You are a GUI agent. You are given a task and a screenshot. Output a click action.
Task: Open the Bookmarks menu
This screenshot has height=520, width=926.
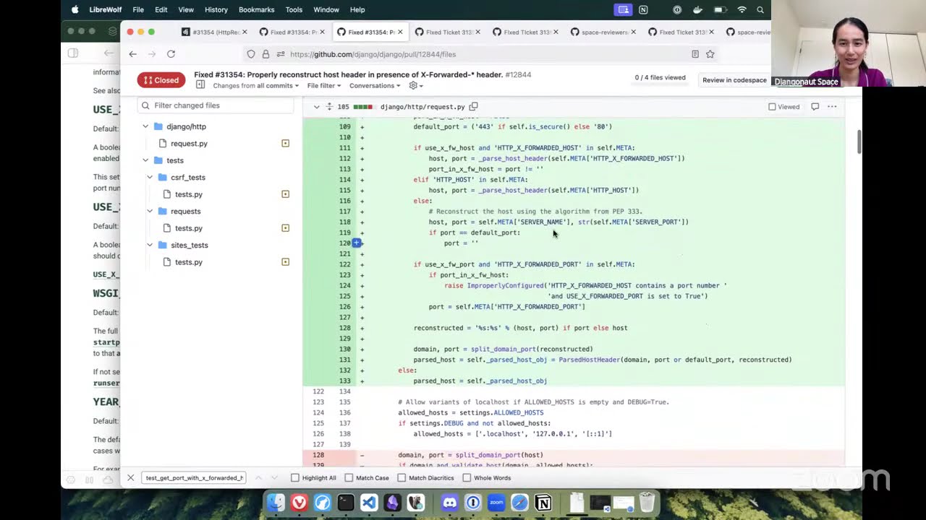256,9
